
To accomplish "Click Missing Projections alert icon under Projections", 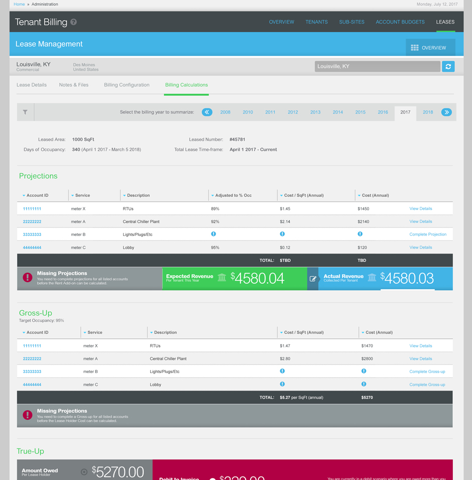I will click(x=28, y=277).
